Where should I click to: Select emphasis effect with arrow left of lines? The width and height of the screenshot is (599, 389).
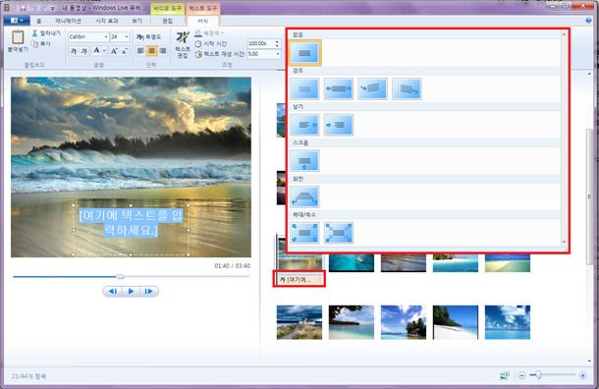coord(372,88)
